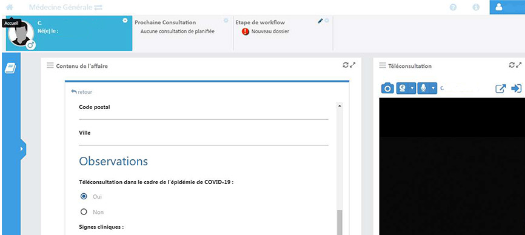The height and width of the screenshot is (235, 525).
Task: Switch specialty via arrows next to Médecine Générale
Action: click(98, 7)
